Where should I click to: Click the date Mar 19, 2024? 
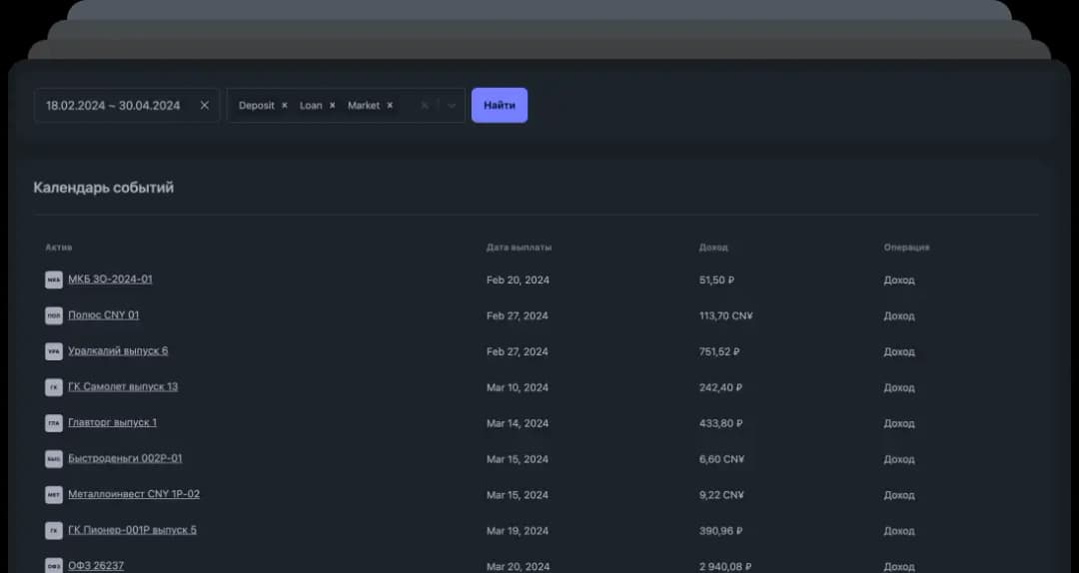click(518, 530)
